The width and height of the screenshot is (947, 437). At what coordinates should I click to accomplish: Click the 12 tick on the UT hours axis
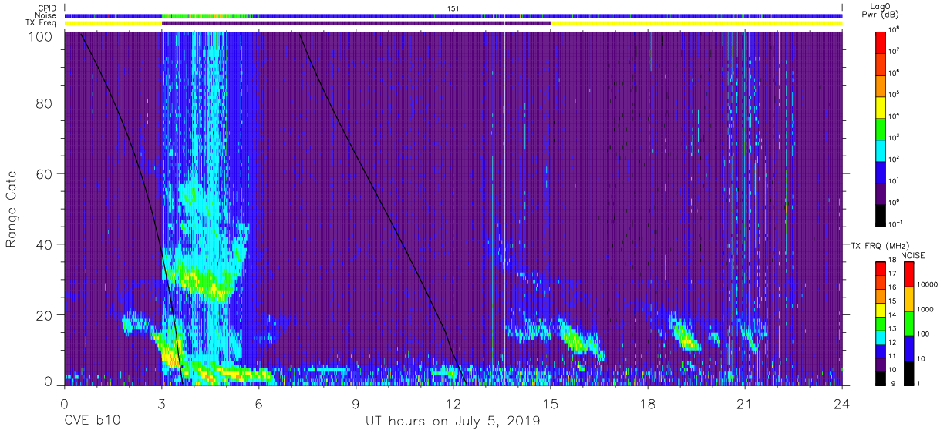tap(453, 403)
